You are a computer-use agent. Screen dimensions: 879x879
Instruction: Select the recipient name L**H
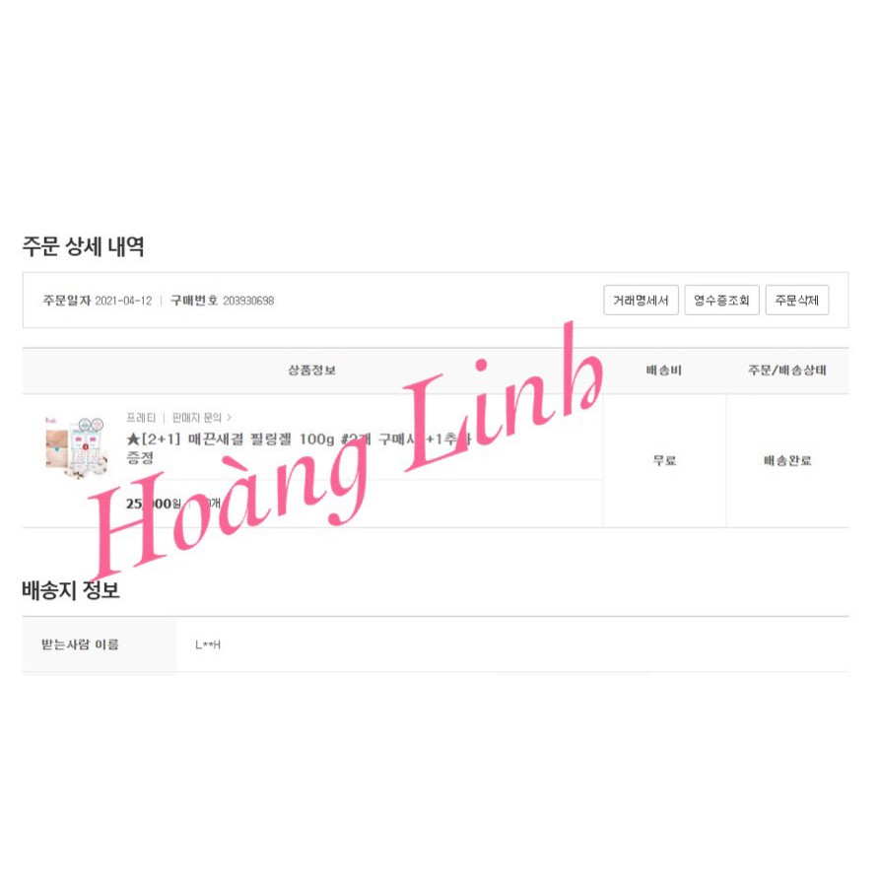pyautogui.click(x=207, y=644)
